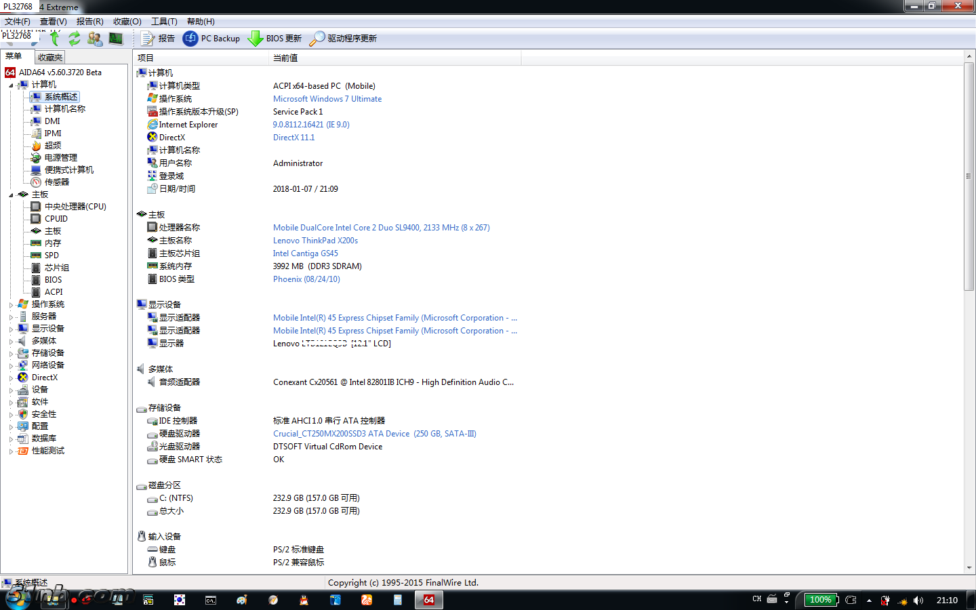Click the green refresh arrows toolbar icon
Image resolution: width=976 pixels, height=610 pixels.
pyautogui.click(x=75, y=39)
